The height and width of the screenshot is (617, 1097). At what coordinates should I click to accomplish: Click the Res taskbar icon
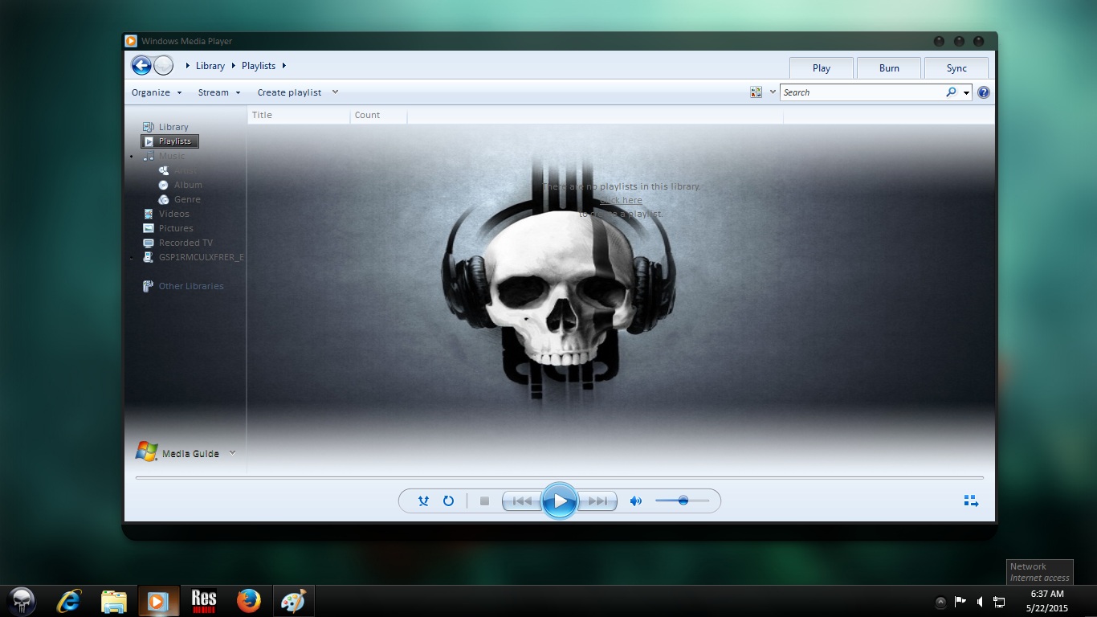204,601
